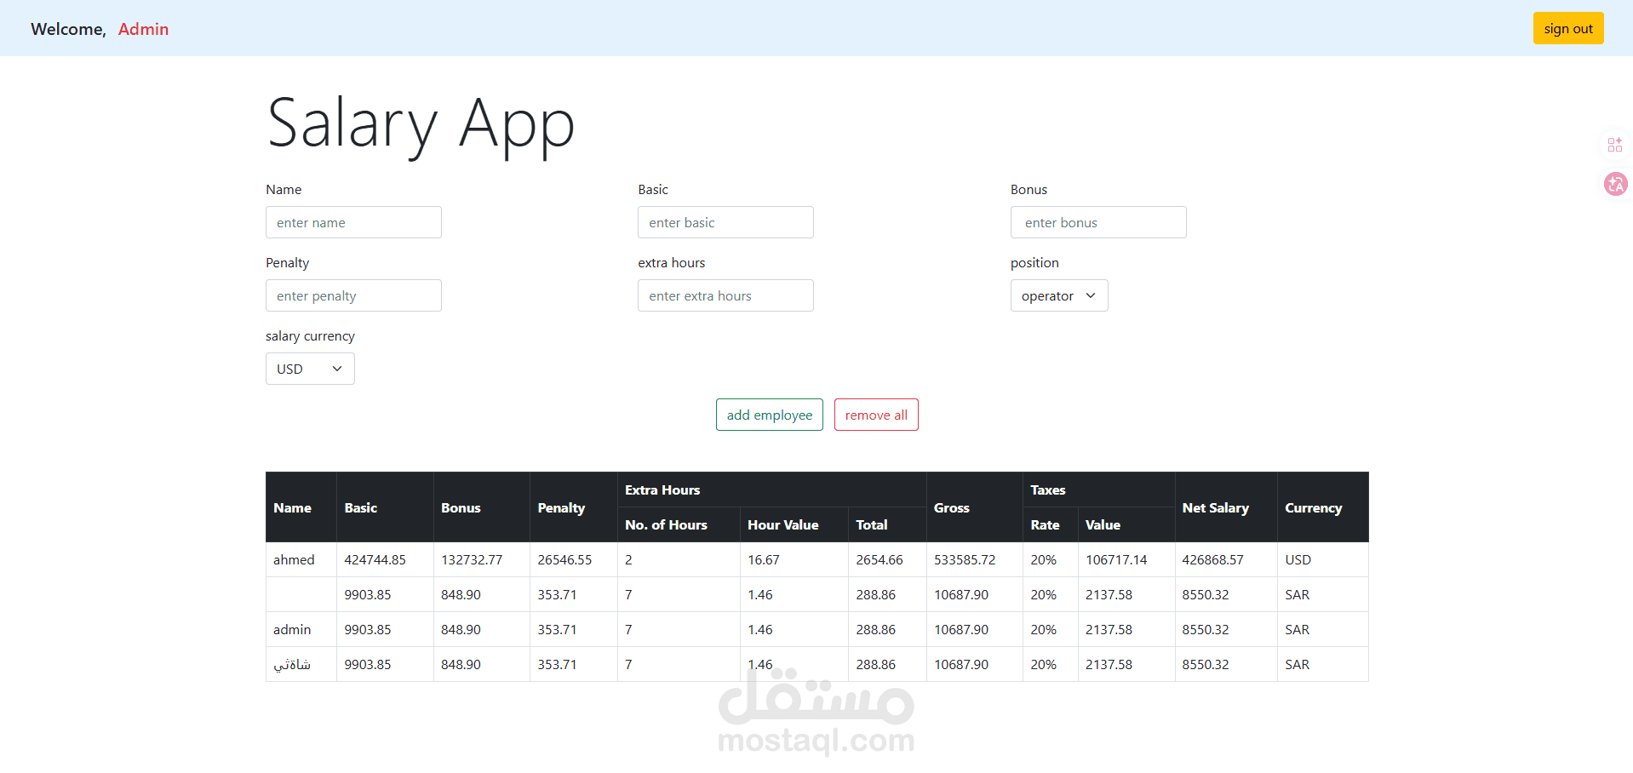The width and height of the screenshot is (1633, 773).
Task: Click the add employee button
Action: point(770,415)
